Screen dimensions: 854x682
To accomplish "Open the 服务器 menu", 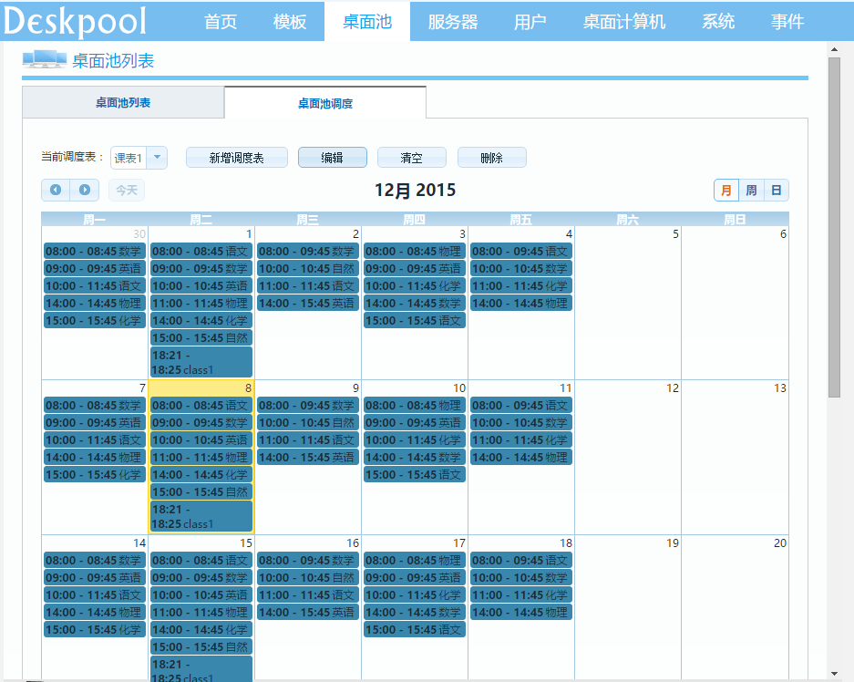I will point(453,22).
